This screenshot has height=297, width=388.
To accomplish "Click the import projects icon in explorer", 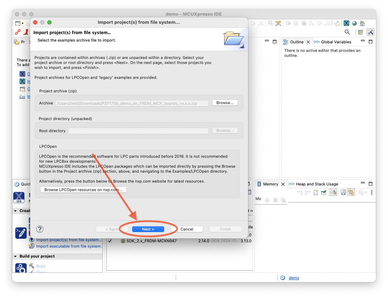I will (x=22, y=97).
